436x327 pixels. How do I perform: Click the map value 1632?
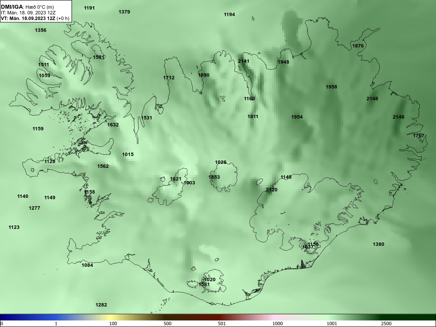pos(113,125)
